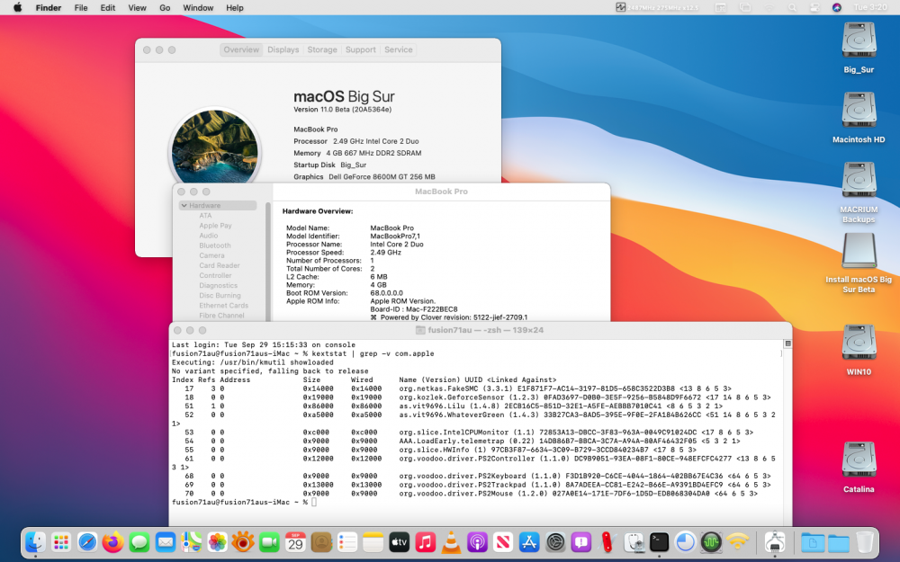Open Photos app in the Dock
The width and height of the screenshot is (900, 562).
click(x=217, y=542)
